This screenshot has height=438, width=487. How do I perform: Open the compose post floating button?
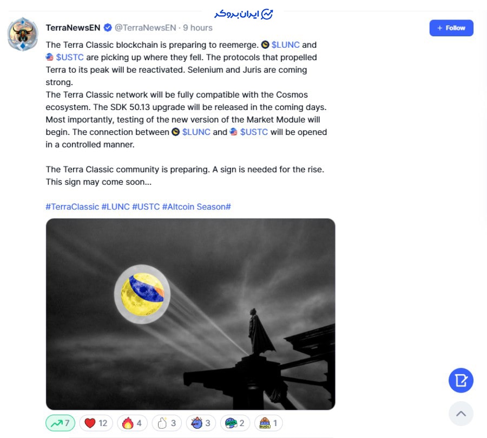click(460, 381)
